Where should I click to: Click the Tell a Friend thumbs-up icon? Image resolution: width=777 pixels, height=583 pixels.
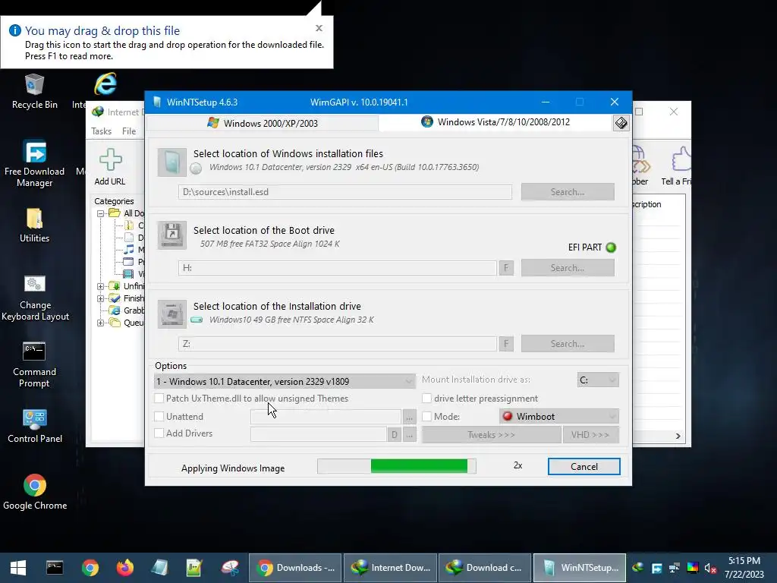coord(681,159)
